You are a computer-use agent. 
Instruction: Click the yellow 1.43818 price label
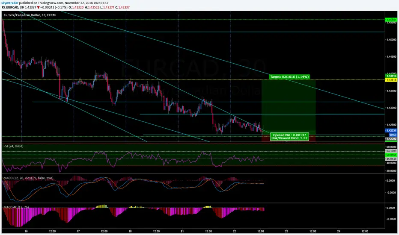coord(391,80)
